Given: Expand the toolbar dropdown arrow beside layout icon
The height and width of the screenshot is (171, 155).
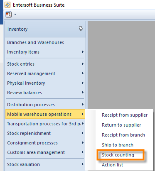Looking at the screenshot, I should pos(15,14).
